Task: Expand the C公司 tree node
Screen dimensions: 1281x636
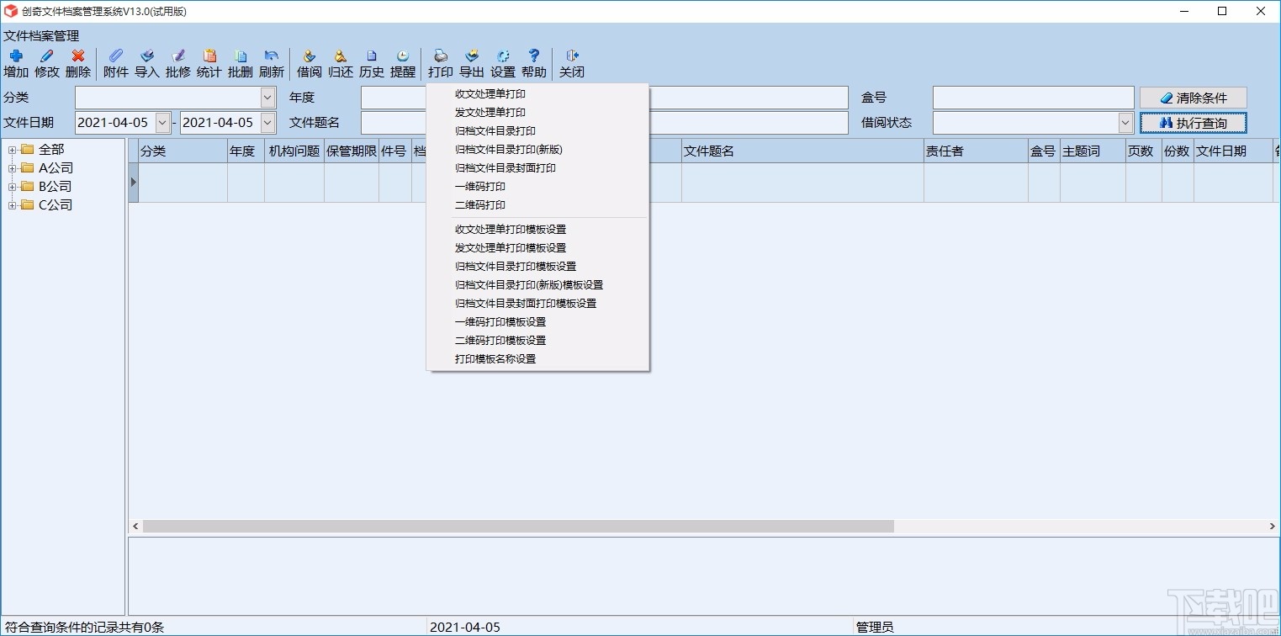Action: click(13, 205)
